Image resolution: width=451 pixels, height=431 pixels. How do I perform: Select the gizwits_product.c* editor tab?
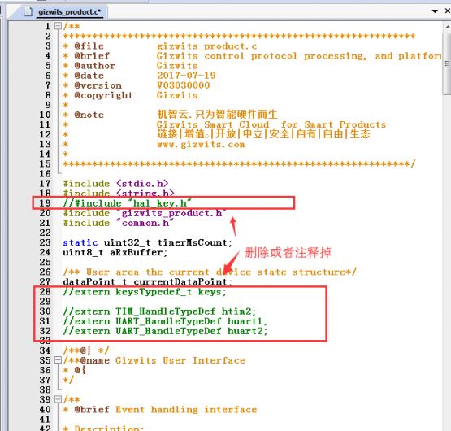click(70, 12)
